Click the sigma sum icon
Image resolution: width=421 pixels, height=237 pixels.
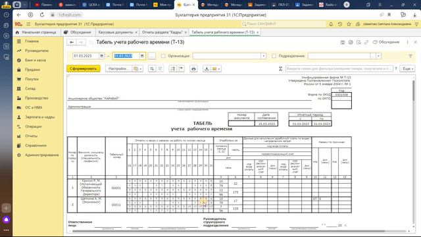280,68
